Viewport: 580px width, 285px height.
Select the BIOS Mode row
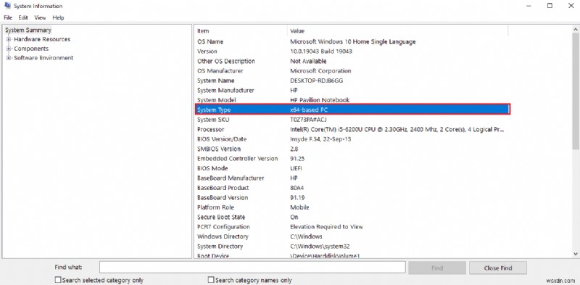tap(352, 168)
